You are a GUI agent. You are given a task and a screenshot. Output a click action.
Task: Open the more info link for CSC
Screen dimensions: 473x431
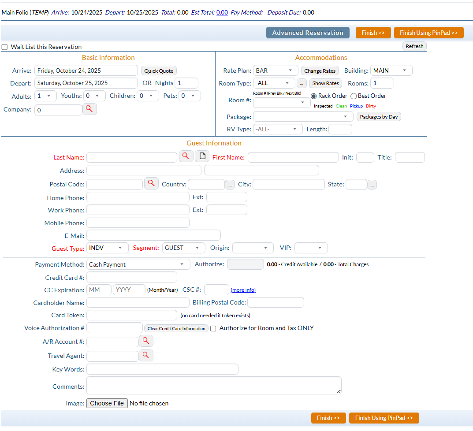pos(243,290)
